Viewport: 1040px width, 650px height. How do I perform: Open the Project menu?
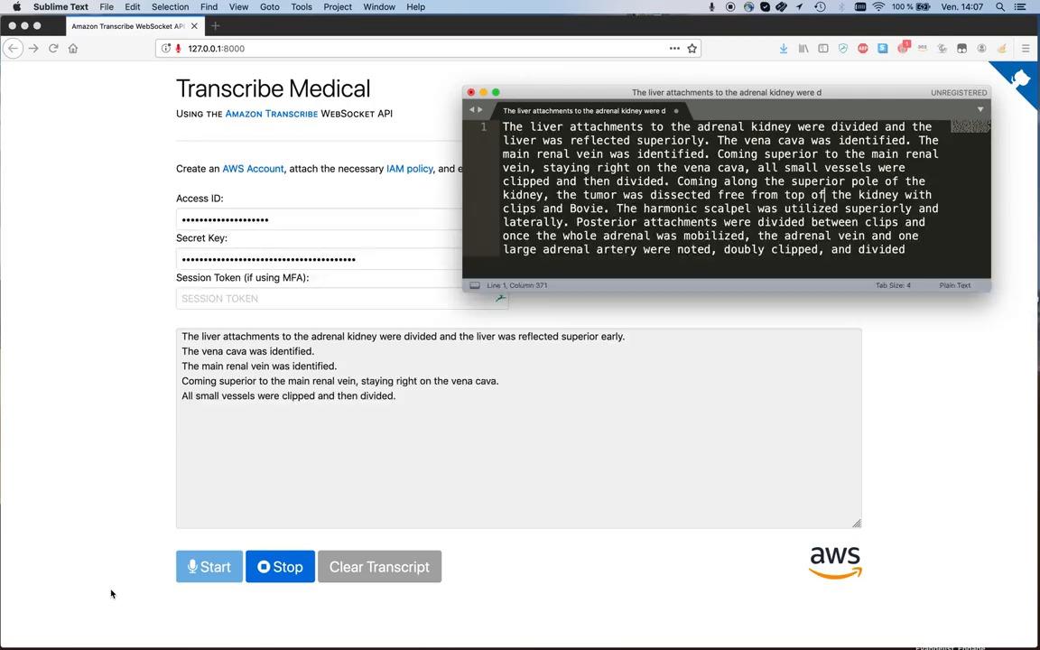tap(338, 6)
